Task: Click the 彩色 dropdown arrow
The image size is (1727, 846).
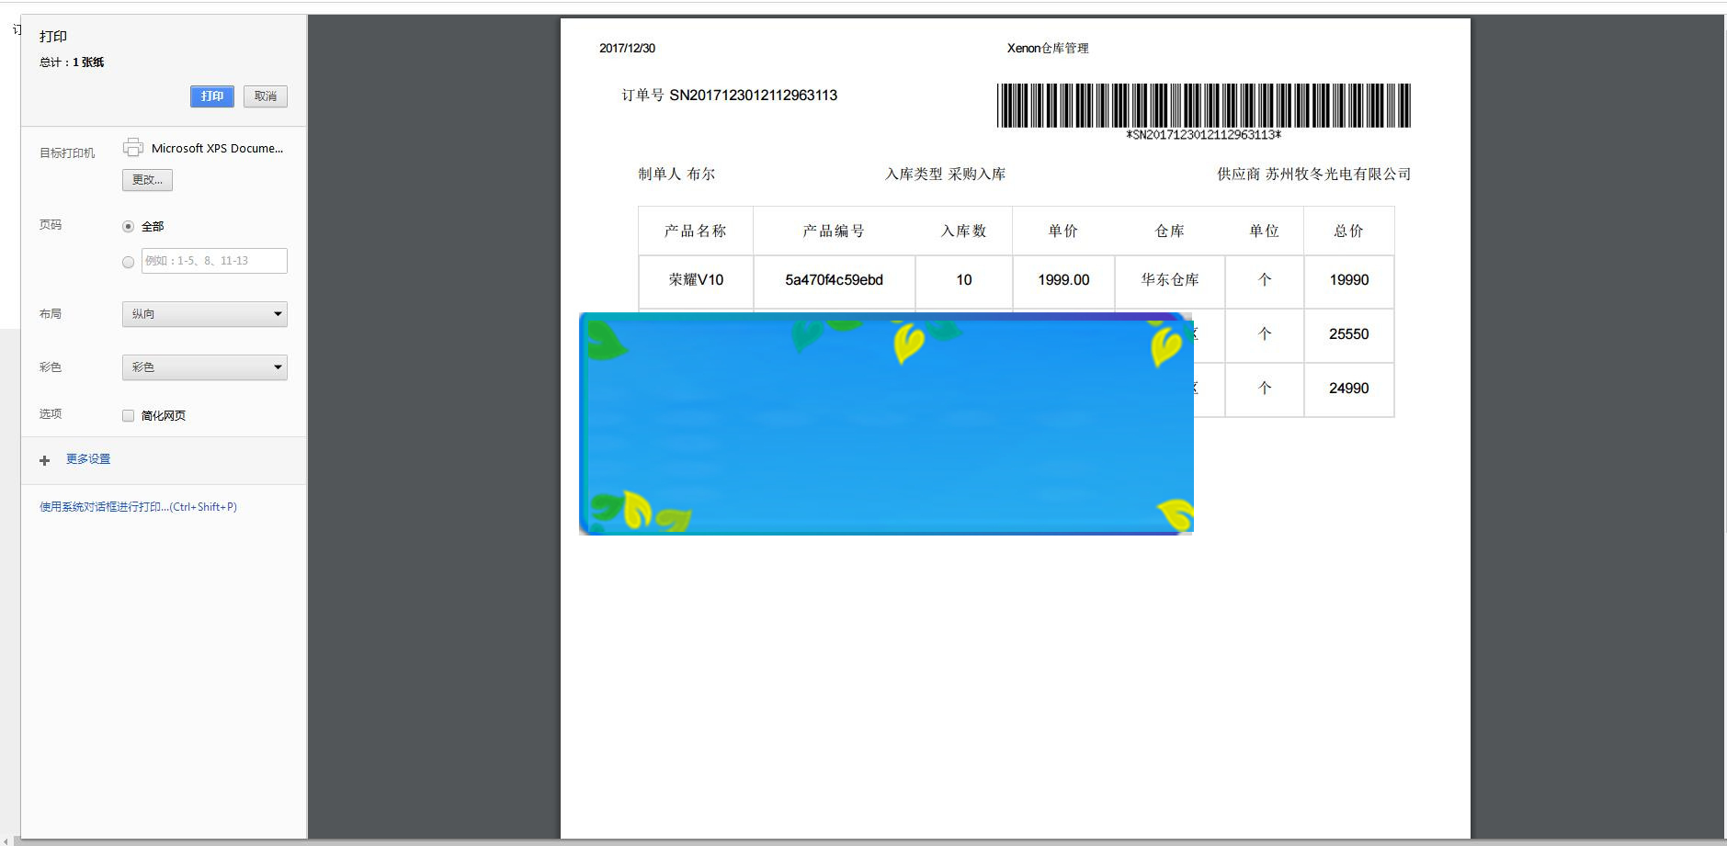Action: [x=277, y=367]
